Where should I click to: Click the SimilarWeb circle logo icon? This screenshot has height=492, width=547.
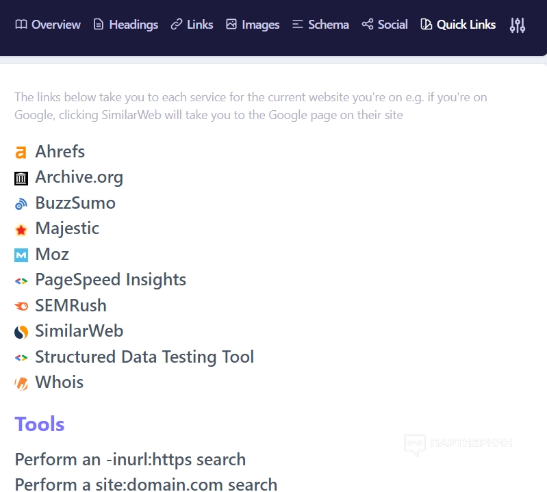[21, 332]
